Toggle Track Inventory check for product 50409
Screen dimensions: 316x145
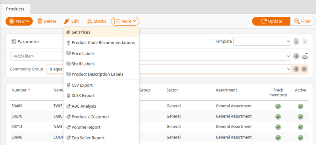[x=278, y=106]
